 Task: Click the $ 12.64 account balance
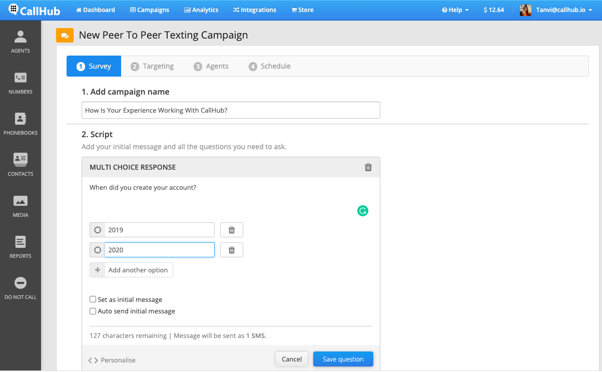pos(494,10)
